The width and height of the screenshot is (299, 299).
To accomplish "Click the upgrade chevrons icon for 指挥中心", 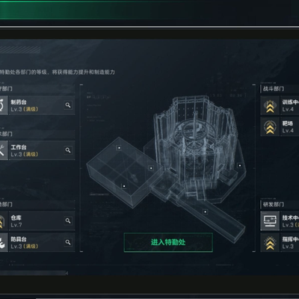I will [270, 242].
